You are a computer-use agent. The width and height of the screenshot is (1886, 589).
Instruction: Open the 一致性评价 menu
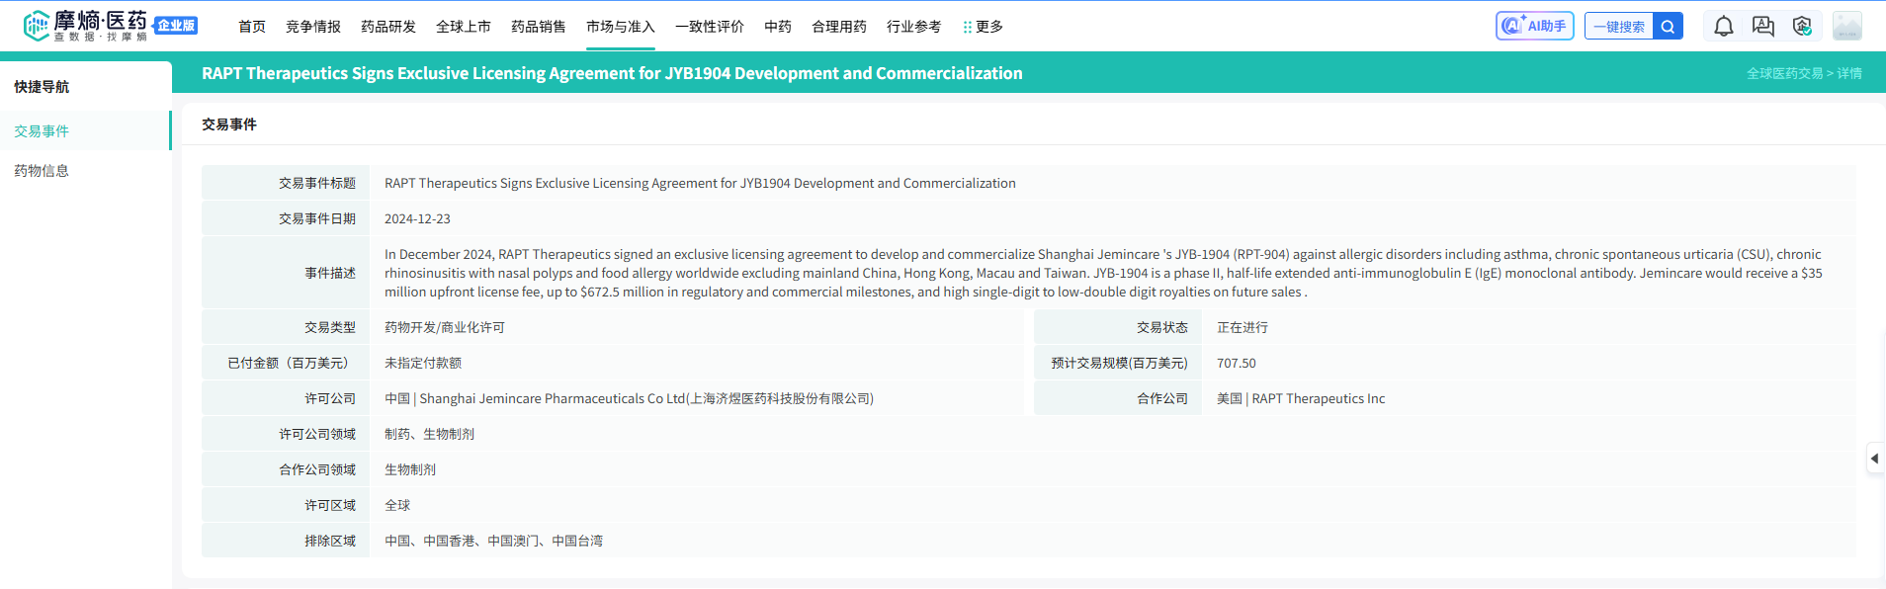tap(710, 27)
